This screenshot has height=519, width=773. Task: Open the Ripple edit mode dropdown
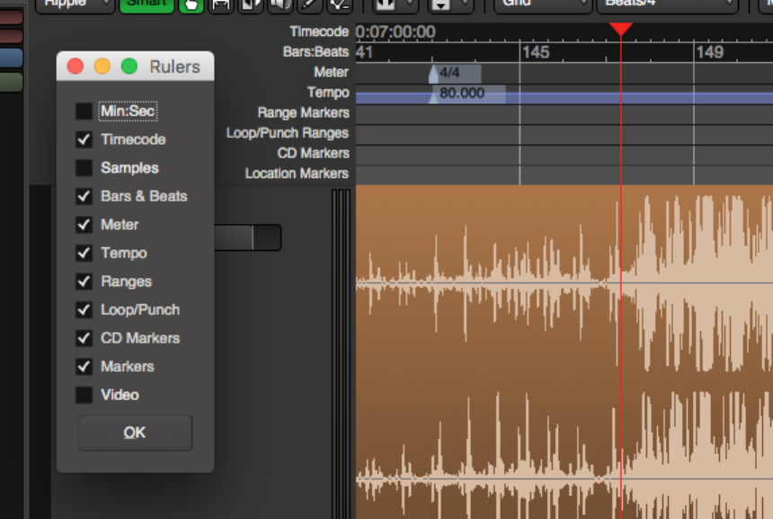pyautogui.click(x=75, y=4)
